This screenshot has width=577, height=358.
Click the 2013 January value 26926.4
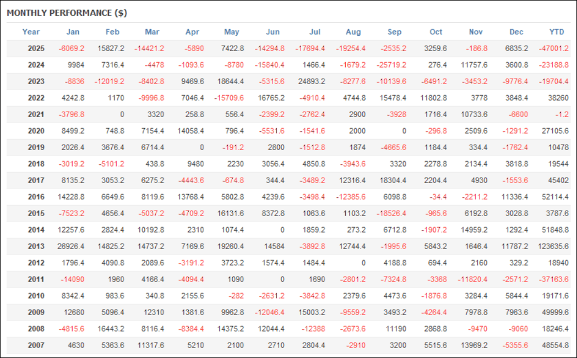[x=70, y=246]
